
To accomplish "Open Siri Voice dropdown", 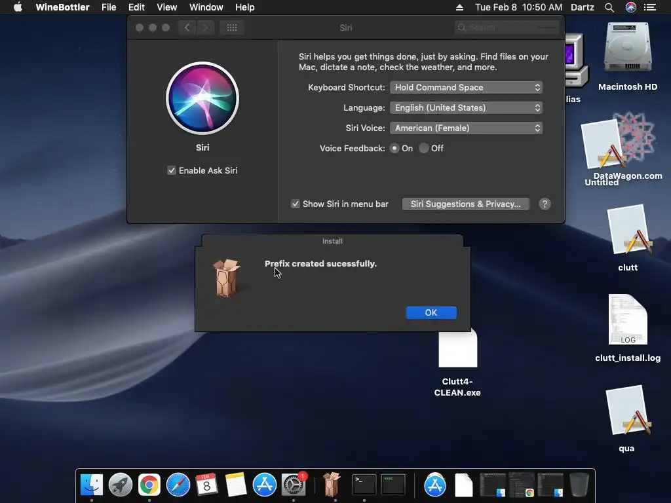I will point(466,128).
